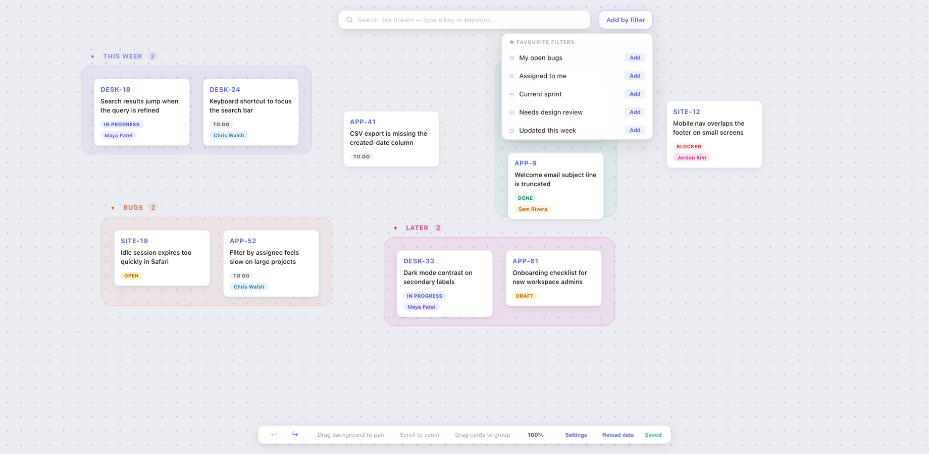Screen dimensions: 929x454
Task: Open ticket APP-61 key link
Action: [526, 261]
